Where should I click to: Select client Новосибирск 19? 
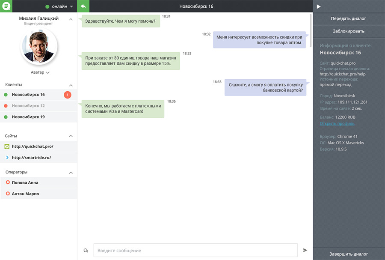38,117
